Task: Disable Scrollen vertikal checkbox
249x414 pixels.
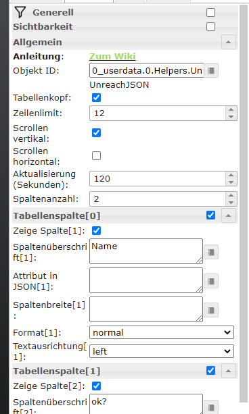Action: coord(96,133)
